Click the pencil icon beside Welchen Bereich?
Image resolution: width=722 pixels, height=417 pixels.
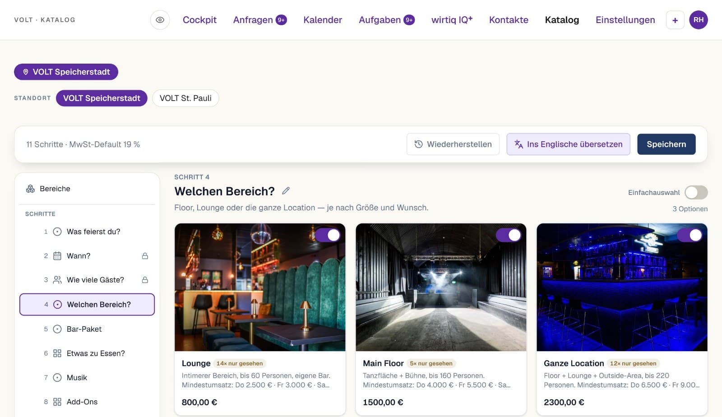coord(286,191)
